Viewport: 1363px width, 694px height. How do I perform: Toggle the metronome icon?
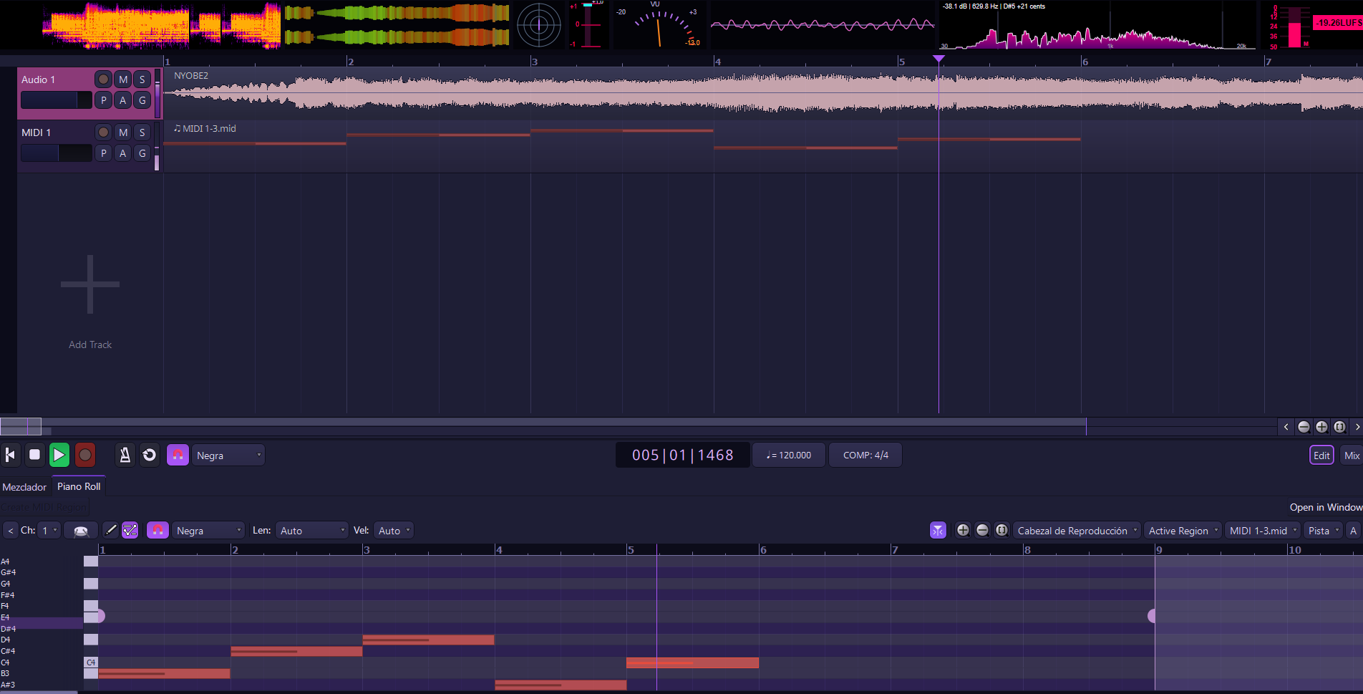pyautogui.click(x=125, y=455)
